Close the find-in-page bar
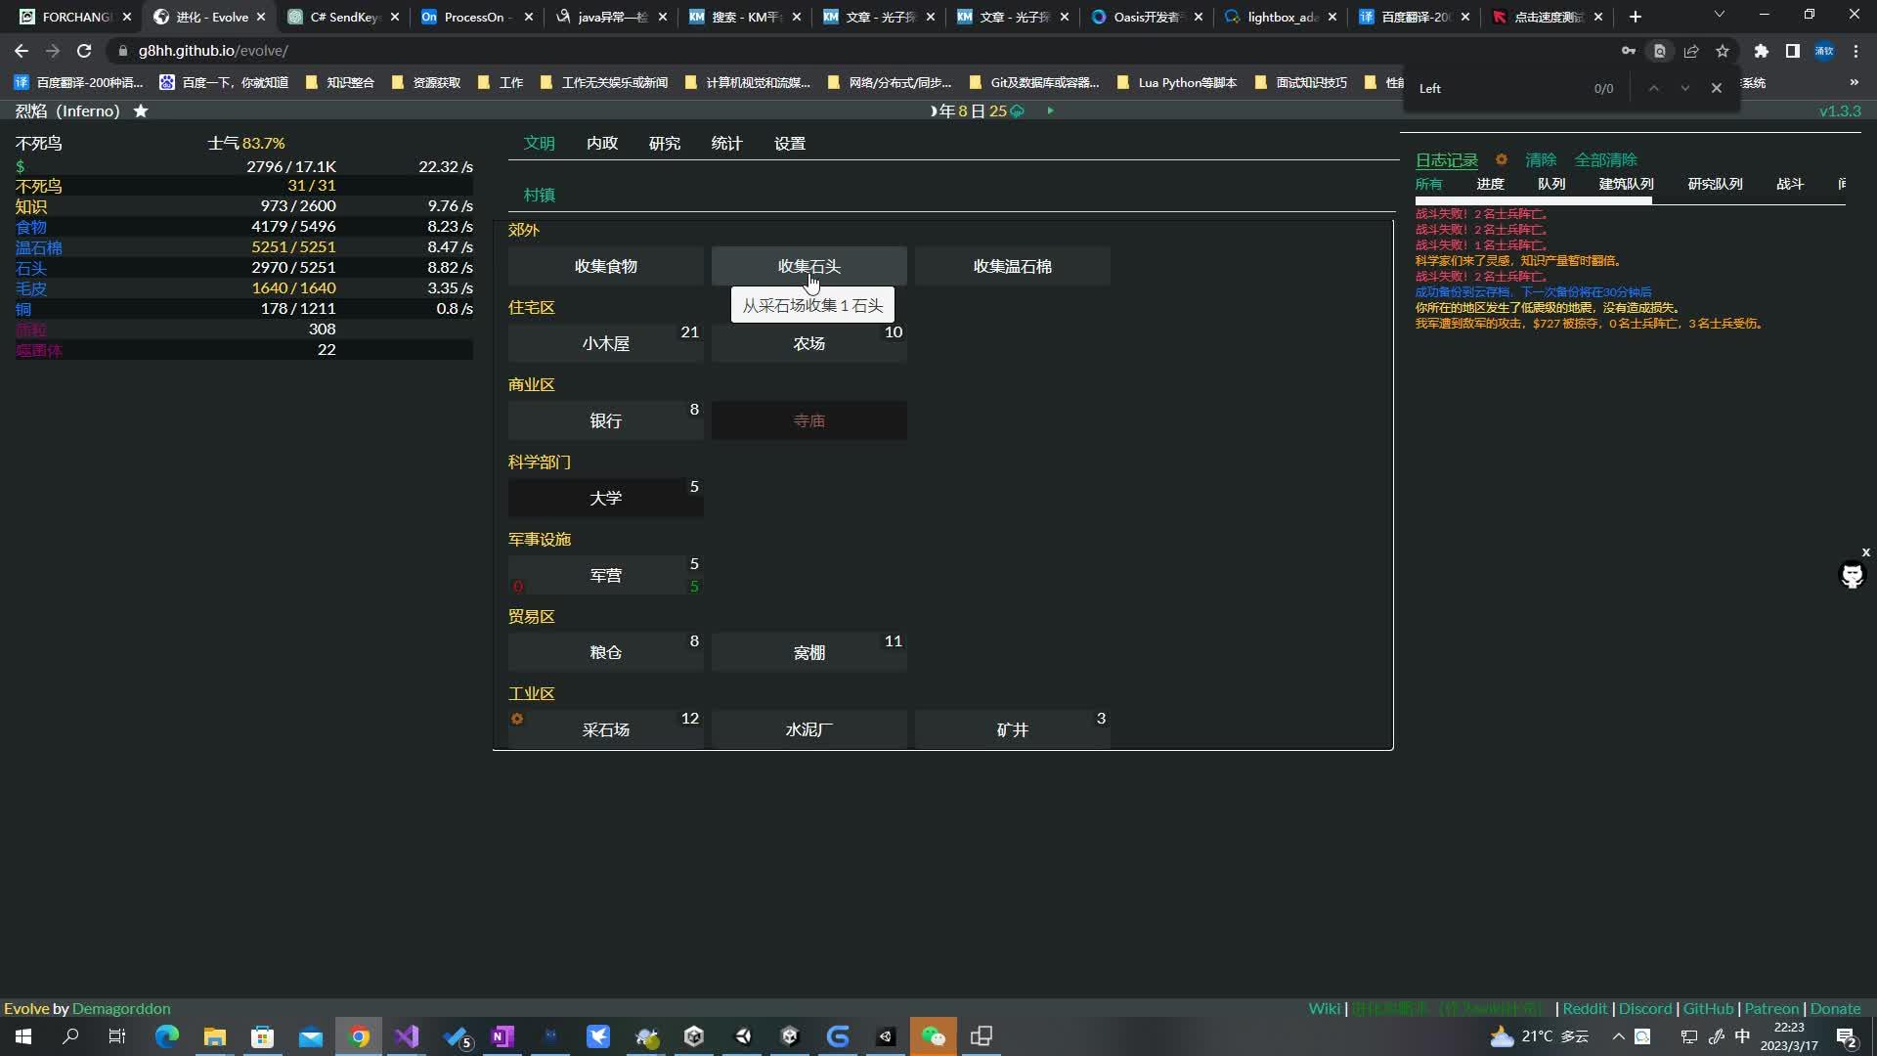This screenshot has height=1056, width=1877. (1716, 88)
